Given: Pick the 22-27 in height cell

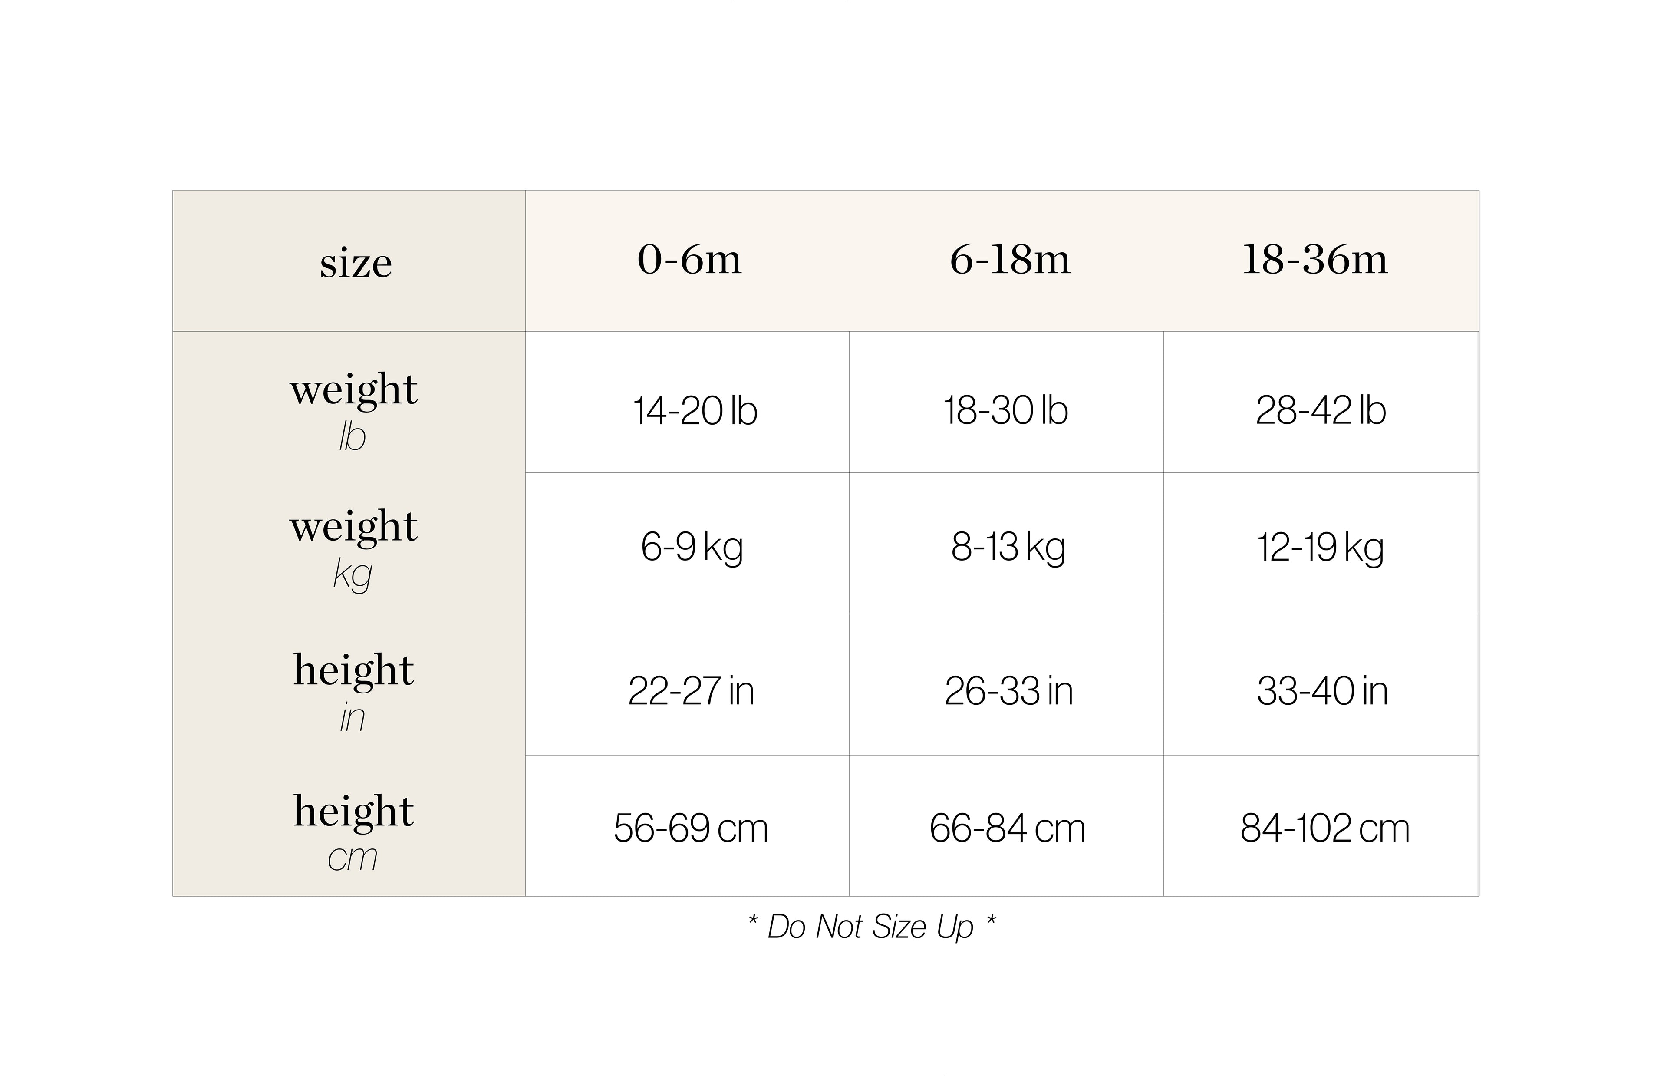Looking at the screenshot, I should (x=691, y=691).
